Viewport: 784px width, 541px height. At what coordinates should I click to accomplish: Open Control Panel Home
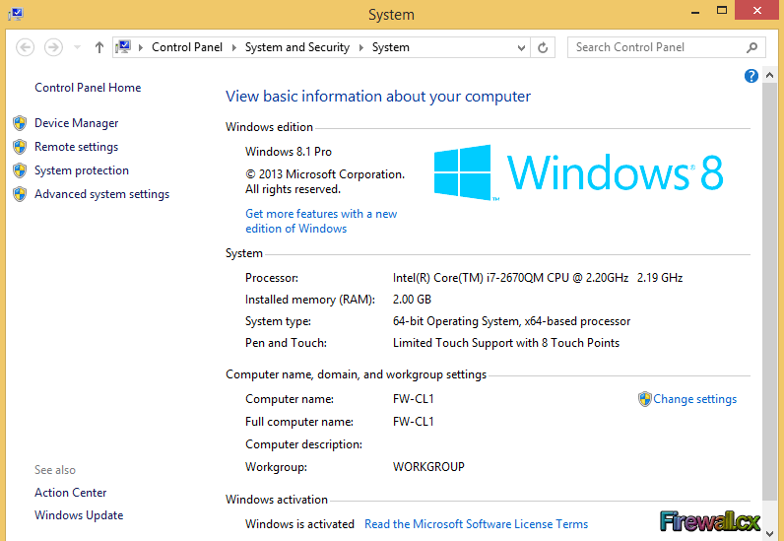coord(88,88)
